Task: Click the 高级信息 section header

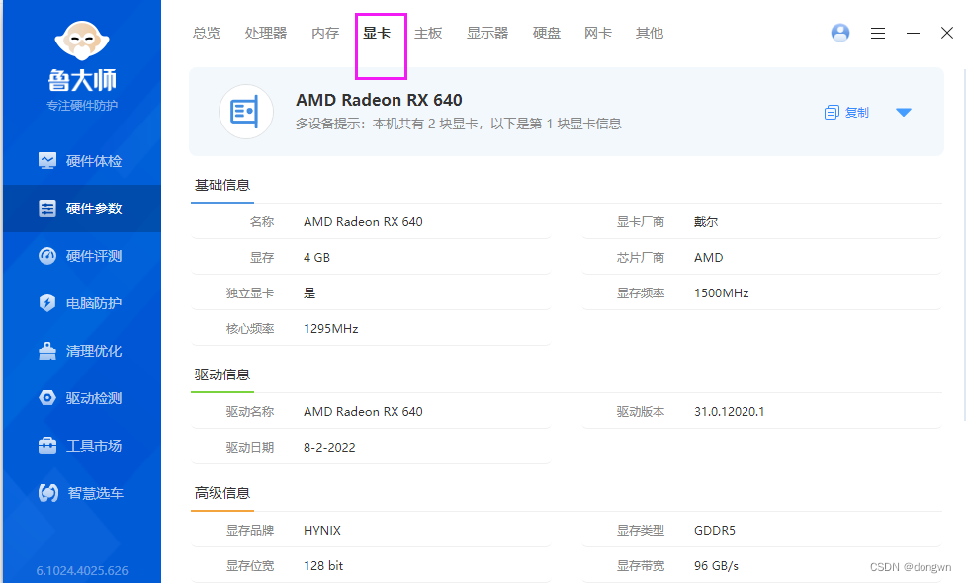Action: tap(222, 493)
